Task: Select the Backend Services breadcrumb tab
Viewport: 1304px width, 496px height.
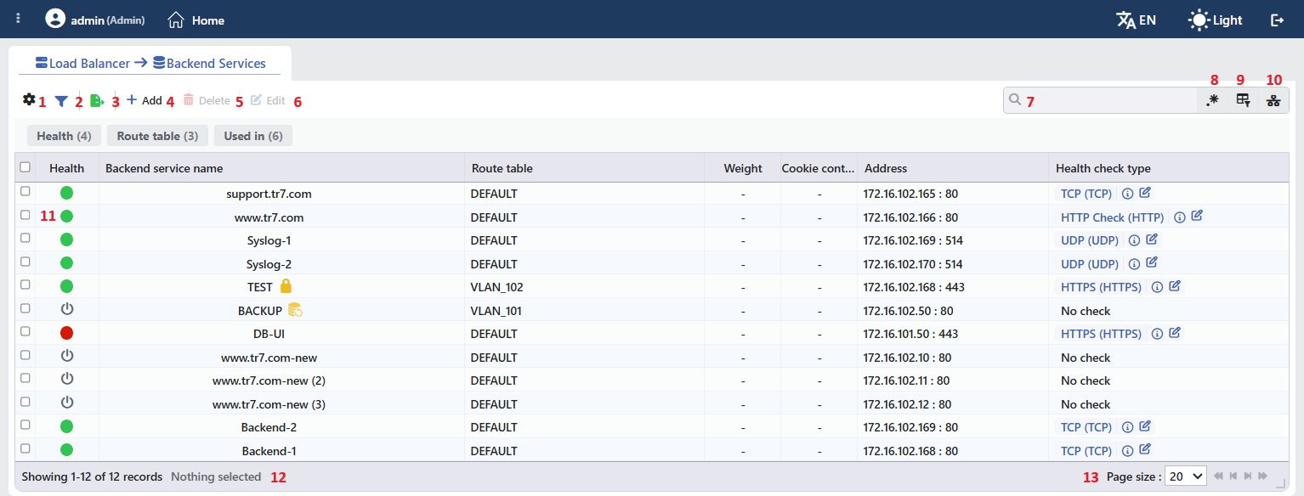Action: (209, 63)
